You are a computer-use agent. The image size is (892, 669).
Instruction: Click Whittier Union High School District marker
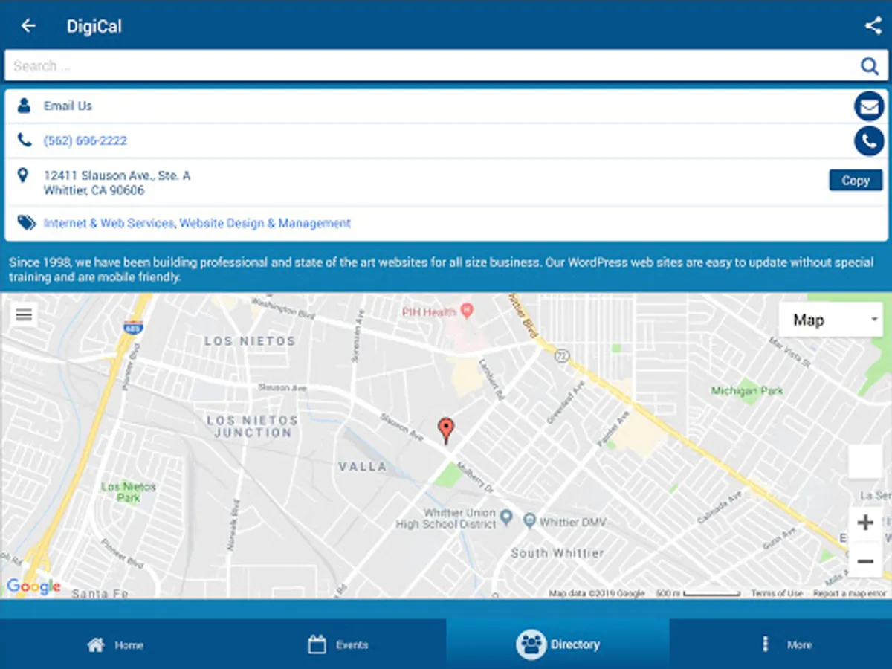506,517
